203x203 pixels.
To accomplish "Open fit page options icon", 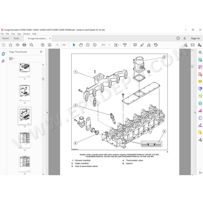I will [117, 45].
